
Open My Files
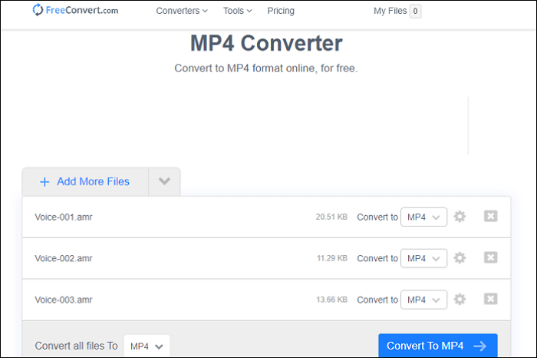point(390,11)
